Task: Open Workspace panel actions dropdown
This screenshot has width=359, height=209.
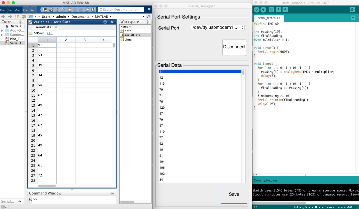Action: (147, 22)
